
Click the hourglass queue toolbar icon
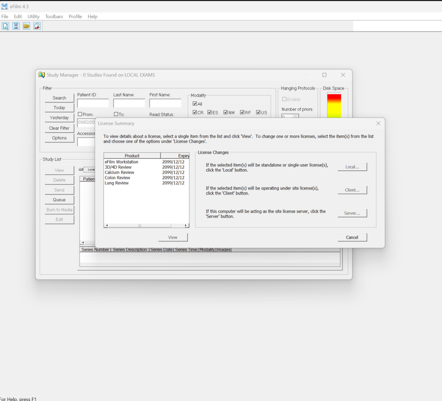(16, 26)
